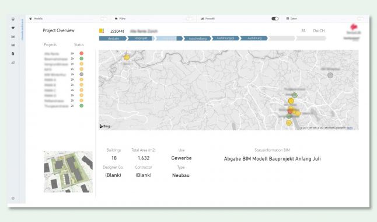This screenshot has height=222, width=377.
Task: Open the site plan thumbnail image
Action: 68,172
